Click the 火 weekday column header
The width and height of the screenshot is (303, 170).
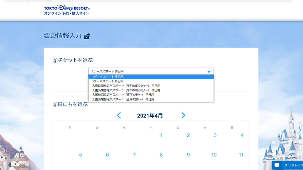[x=97, y=128]
